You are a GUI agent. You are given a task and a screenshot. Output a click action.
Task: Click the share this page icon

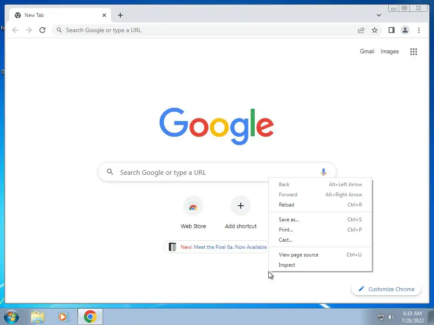tap(361, 30)
